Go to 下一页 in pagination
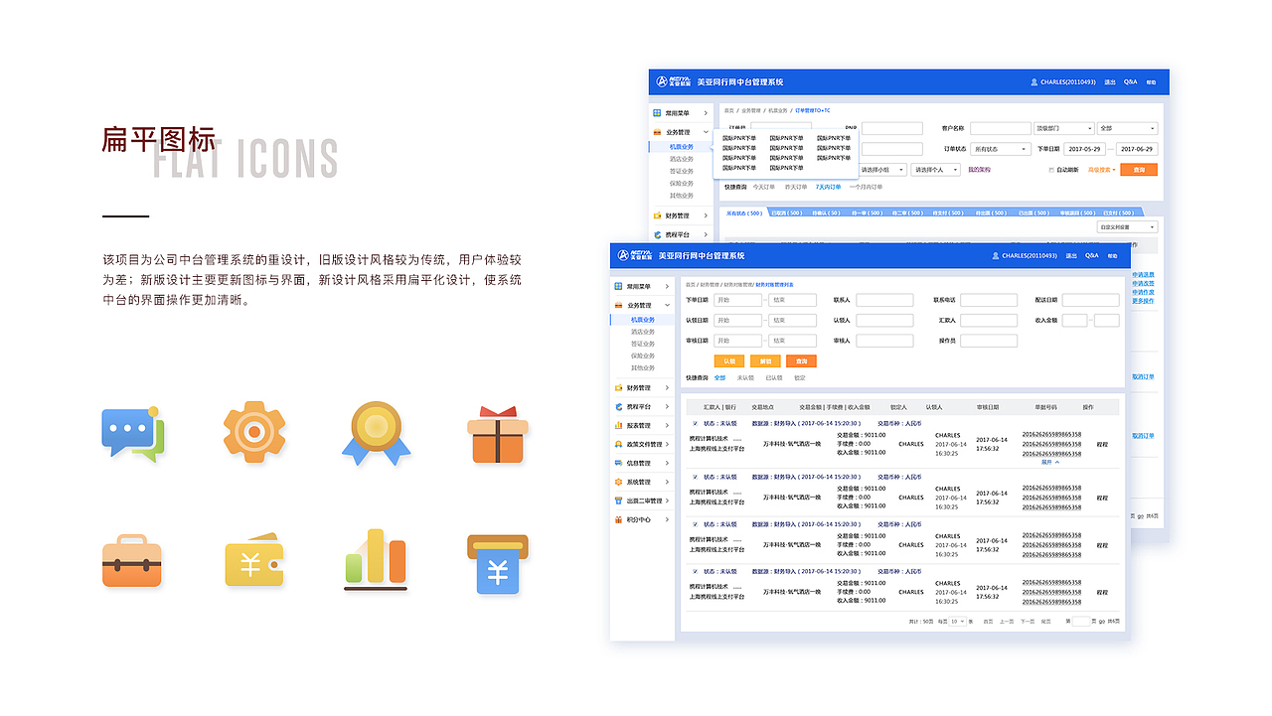 pyautogui.click(x=1027, y=621)
